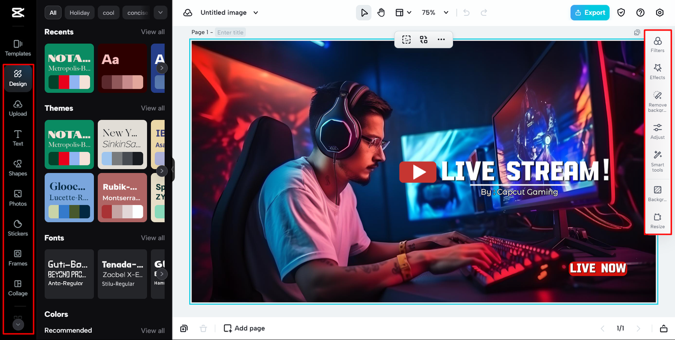
Task: Show more Fonts with arrow
Action: coord(162,274)
